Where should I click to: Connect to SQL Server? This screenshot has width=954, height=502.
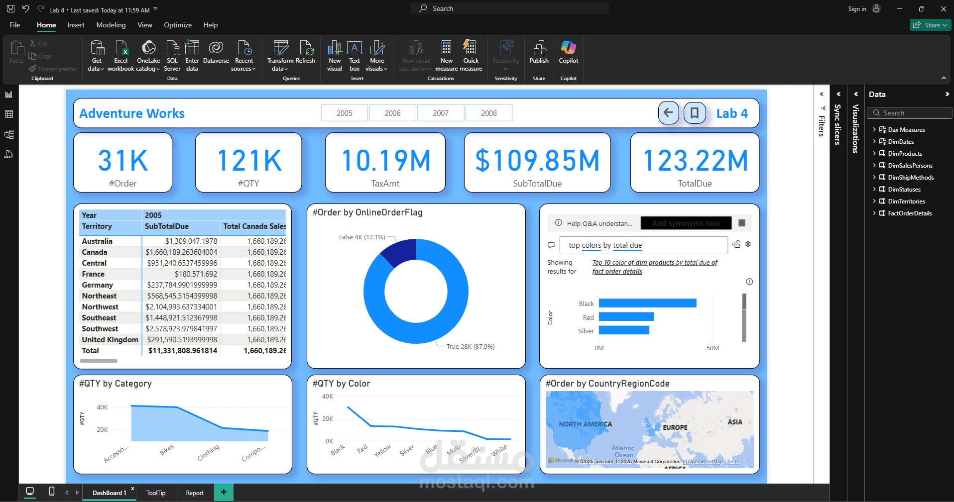[x=172, y=55]
